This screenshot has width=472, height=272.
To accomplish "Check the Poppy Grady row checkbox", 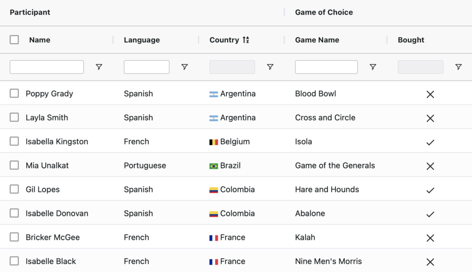I will click(14, 94).
